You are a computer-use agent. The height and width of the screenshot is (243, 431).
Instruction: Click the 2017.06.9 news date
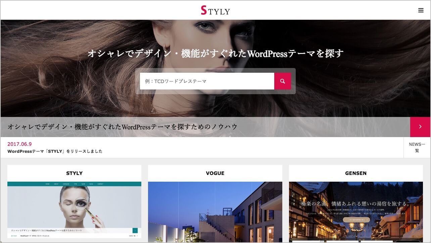[x=19, y=144]
